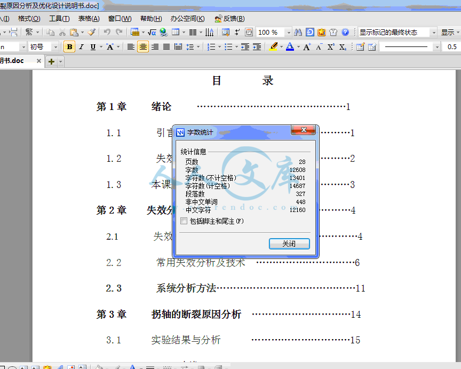This screenshot has width=461, height=369.
Task: Open Help via blue question mark icon
Action: click(345, 32)
